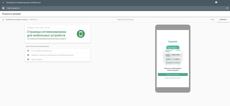Click the yellow warning triangle icon
Viewport: 230px width, 106px height.
[3, 20]
